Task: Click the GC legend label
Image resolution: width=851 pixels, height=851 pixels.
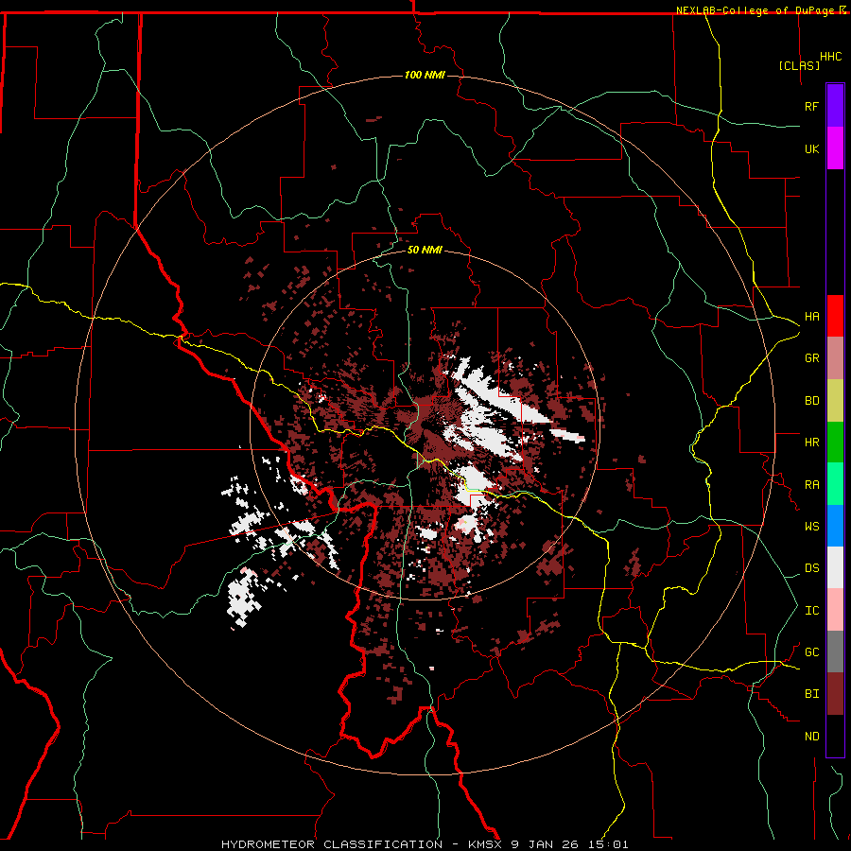Action: (x=811, y=652)
